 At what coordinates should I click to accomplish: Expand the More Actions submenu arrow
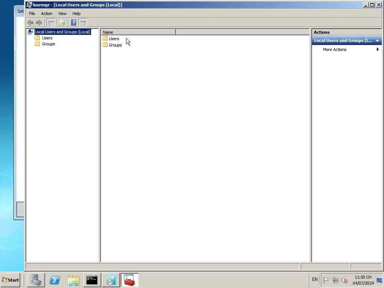coord(378,49)
